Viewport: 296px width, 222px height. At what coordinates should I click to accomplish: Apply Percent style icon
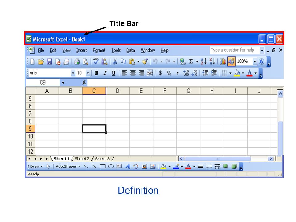[x=169, y=73]
